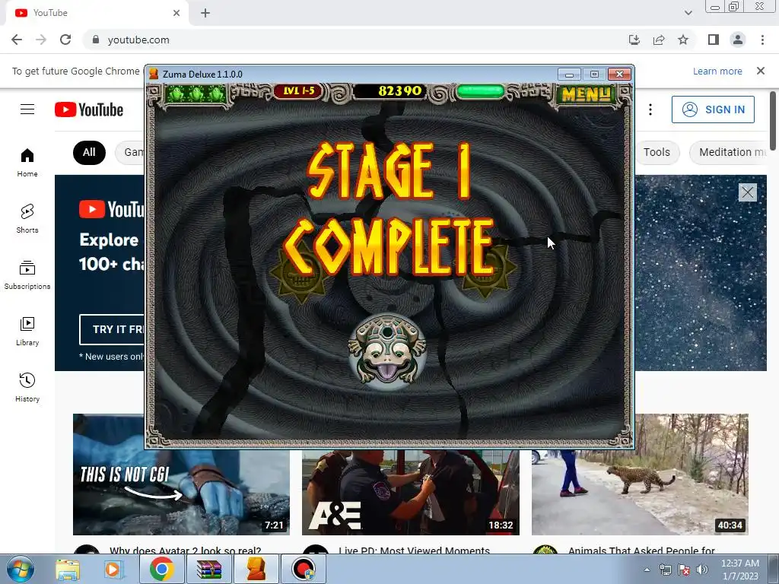This screenshot has width=779, height=584.
Task: Click 'Animals That Asked People for' title
Action: pyautogui.click(x=641, y=551)
